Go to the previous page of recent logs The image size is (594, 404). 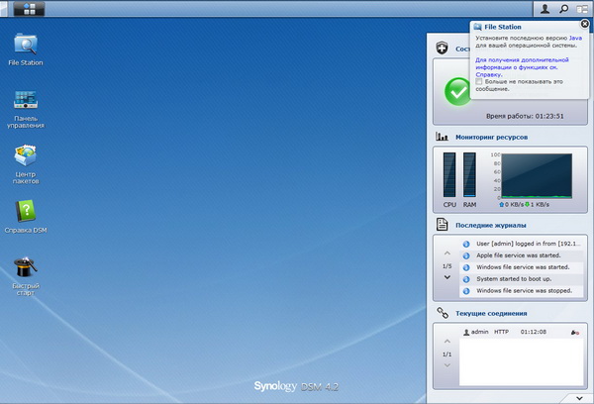(446, 254)
